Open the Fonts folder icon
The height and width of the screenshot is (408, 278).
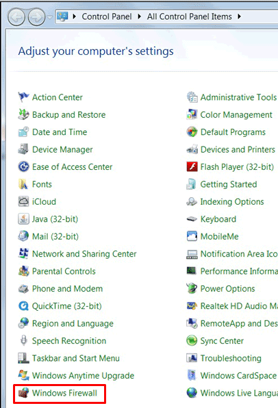pos(23,184)
